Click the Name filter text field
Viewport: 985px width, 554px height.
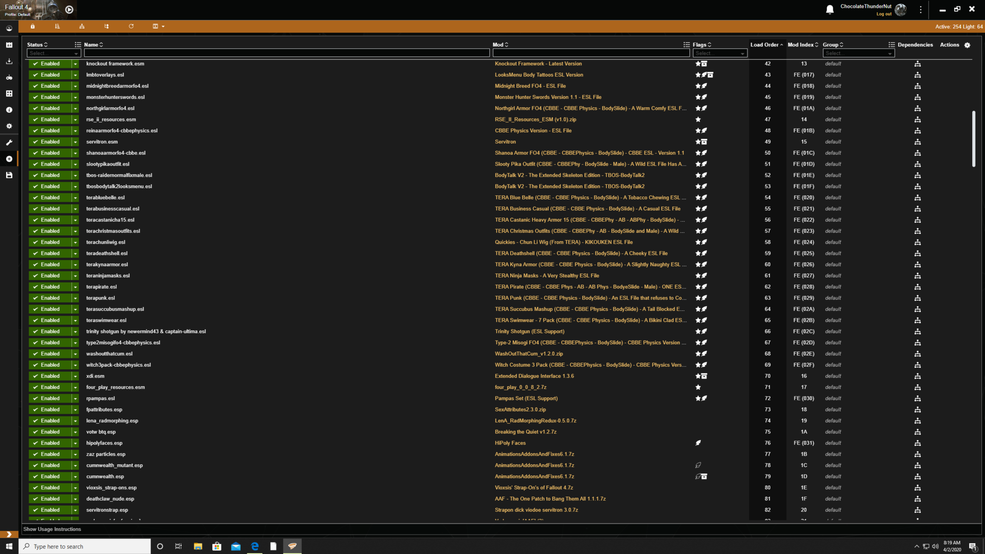click(287, 53)
